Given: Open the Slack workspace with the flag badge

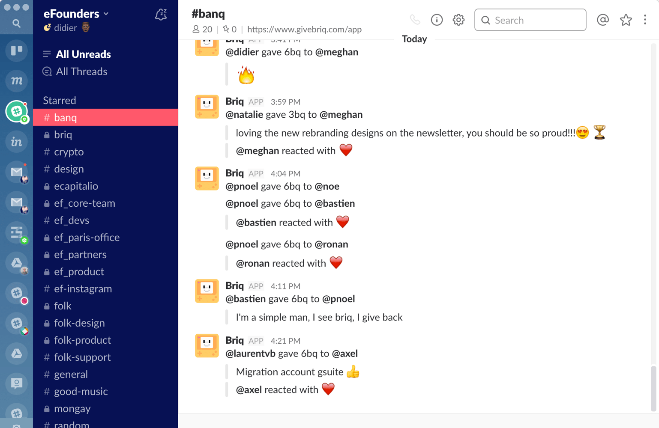Looking at the screenshot, I should click(16, 324).
